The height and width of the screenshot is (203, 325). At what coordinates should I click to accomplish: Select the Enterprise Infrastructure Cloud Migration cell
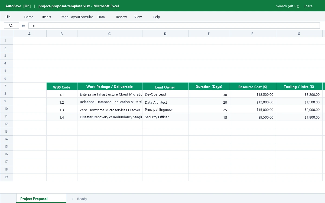click(110, 94)
